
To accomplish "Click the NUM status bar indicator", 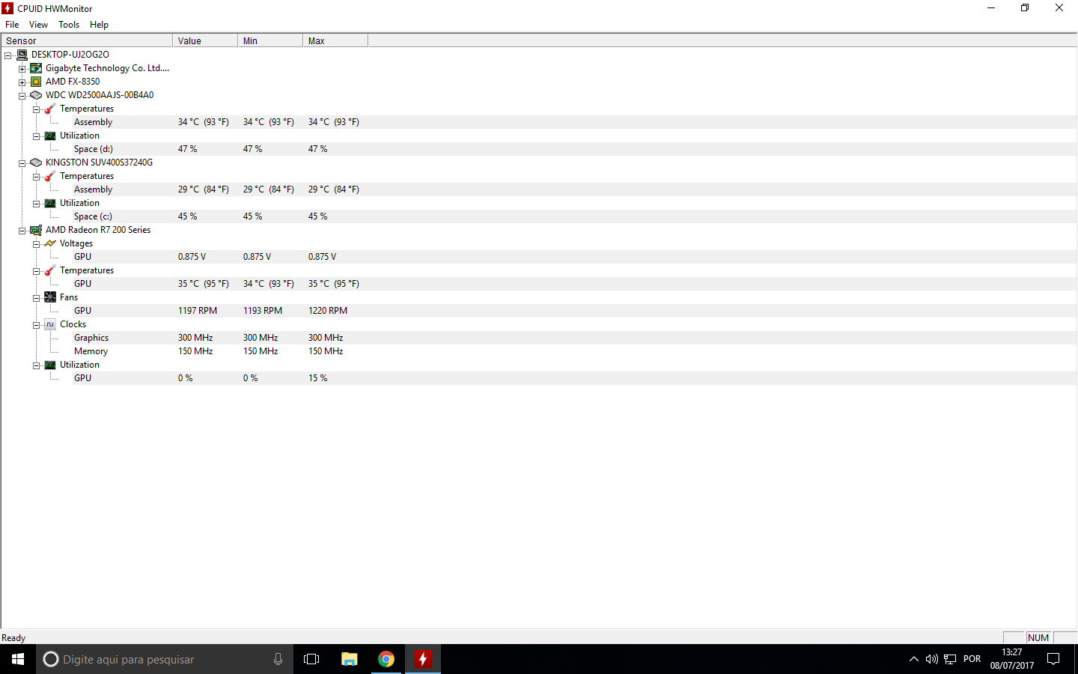I will [x=1038, y=638].
